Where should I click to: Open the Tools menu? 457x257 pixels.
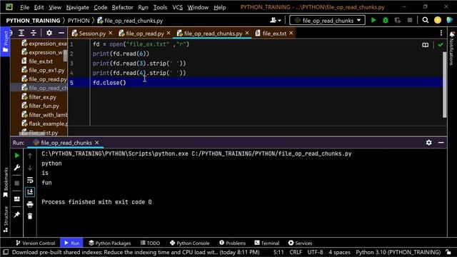[x=160, y=7]
